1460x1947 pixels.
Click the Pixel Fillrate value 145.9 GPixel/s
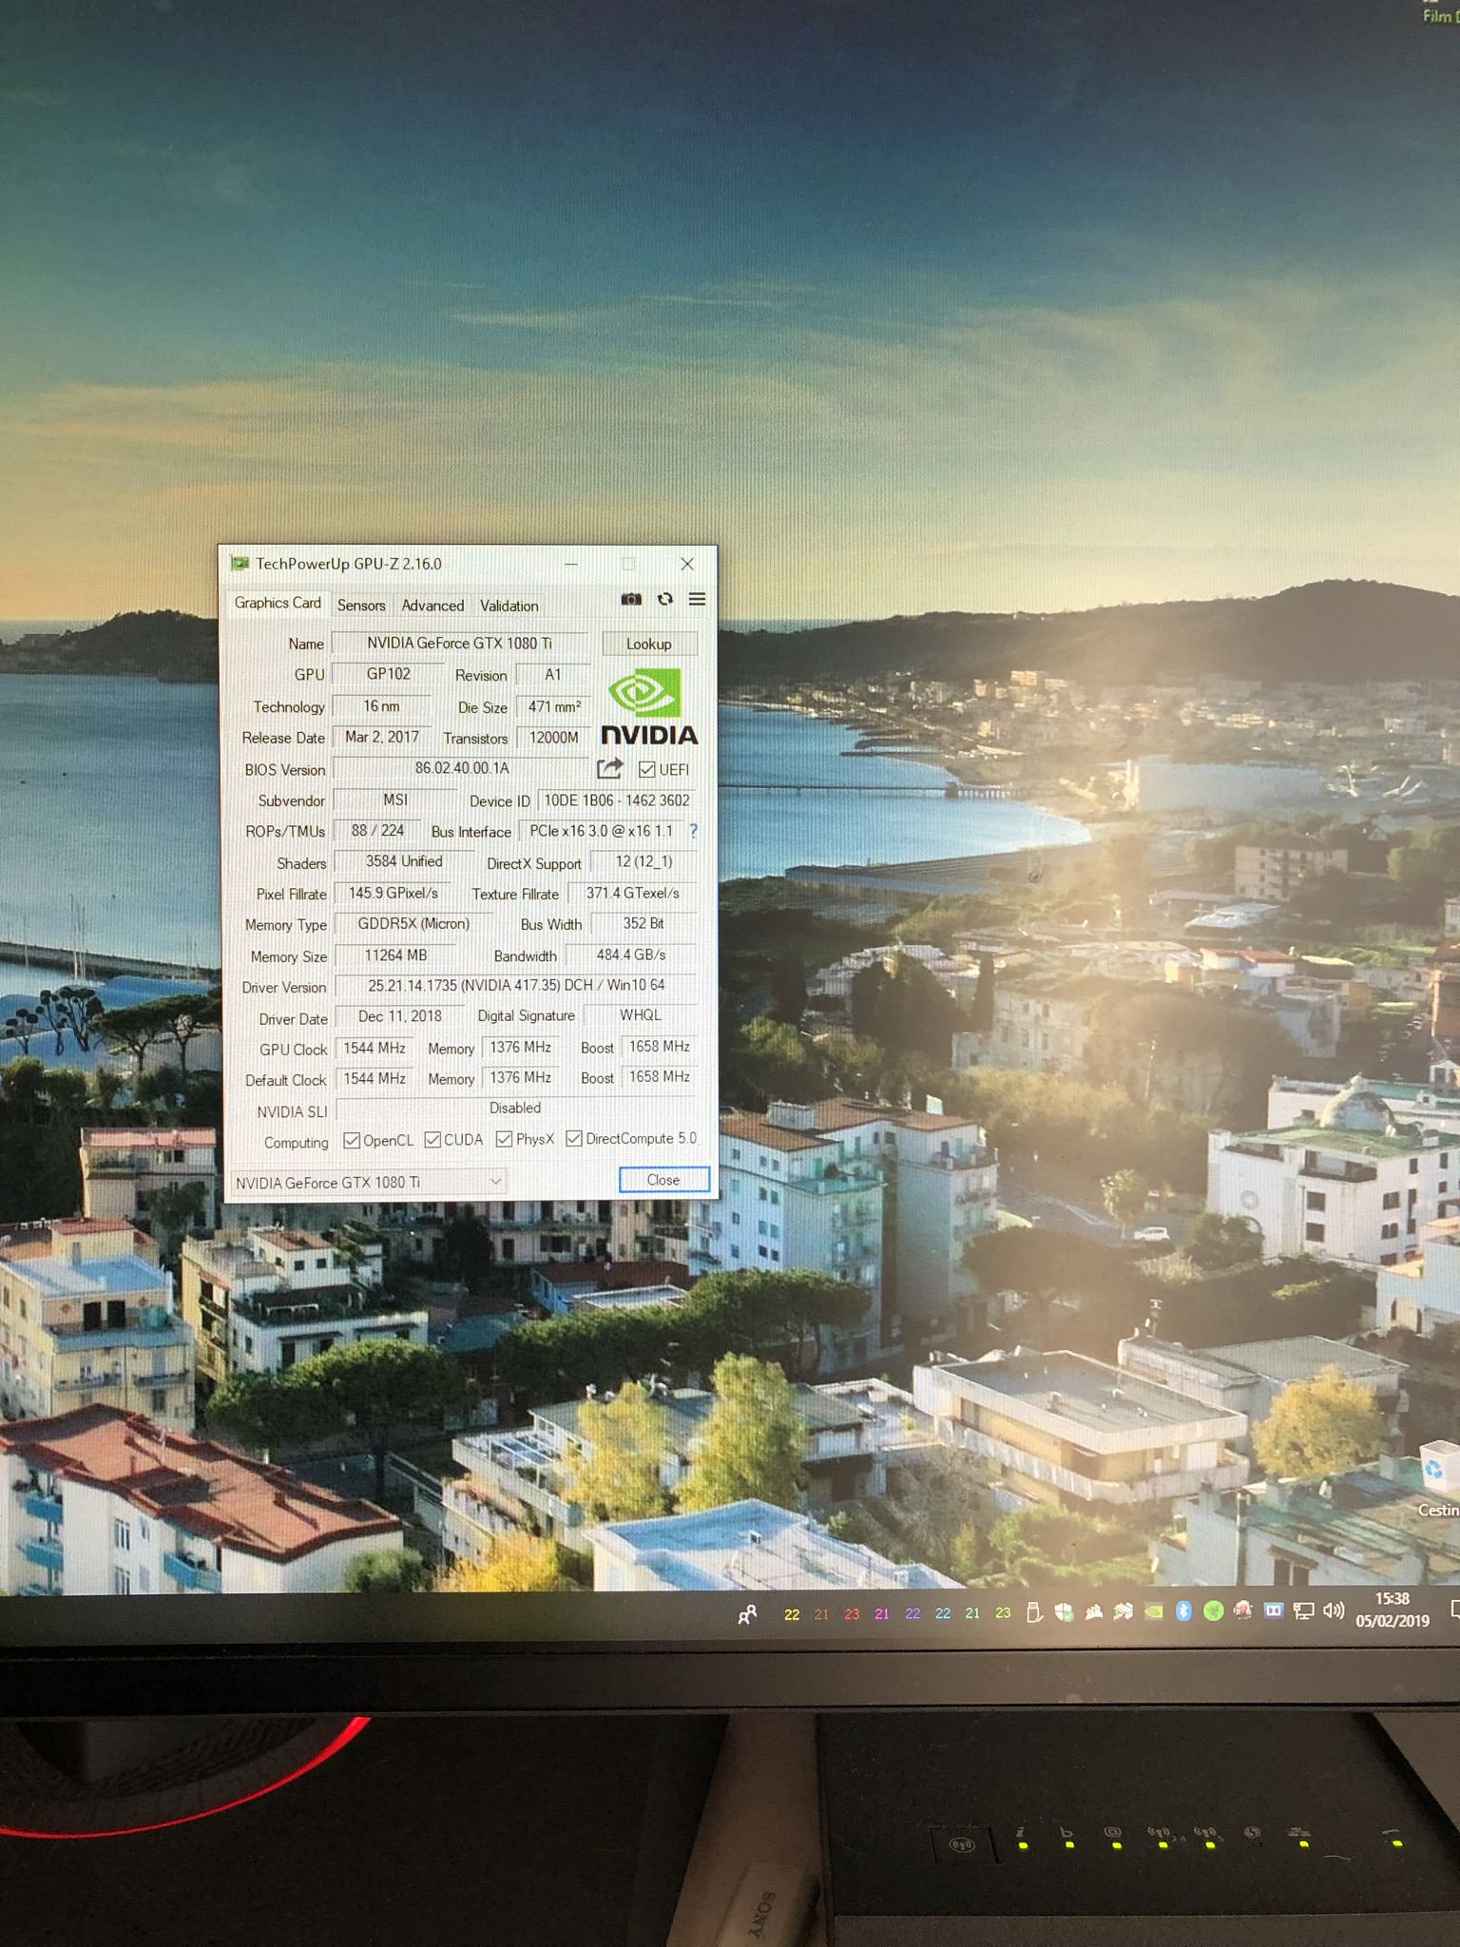[394, 893]
